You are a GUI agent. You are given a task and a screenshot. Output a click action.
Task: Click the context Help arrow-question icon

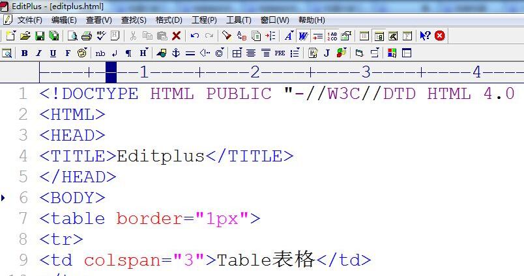click(425, 36)
